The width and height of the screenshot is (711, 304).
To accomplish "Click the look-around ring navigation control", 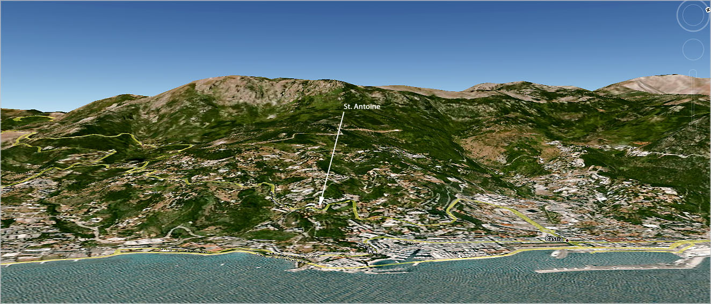I will pyautogui.click(x=693, y=16).
